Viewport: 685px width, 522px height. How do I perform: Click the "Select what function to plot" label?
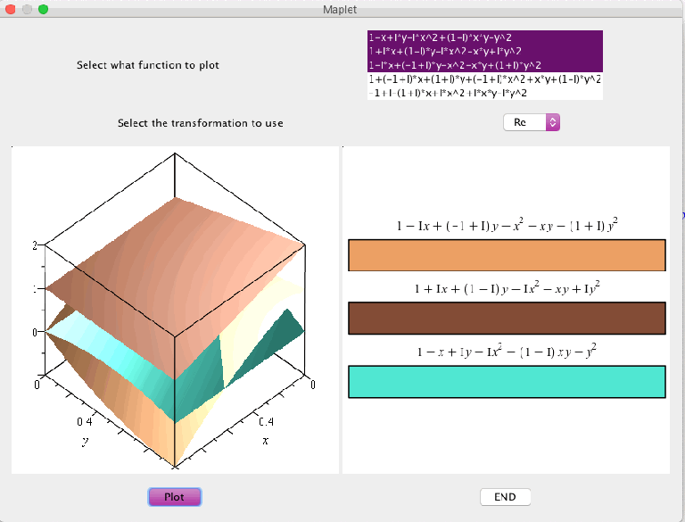pos(147,65)
